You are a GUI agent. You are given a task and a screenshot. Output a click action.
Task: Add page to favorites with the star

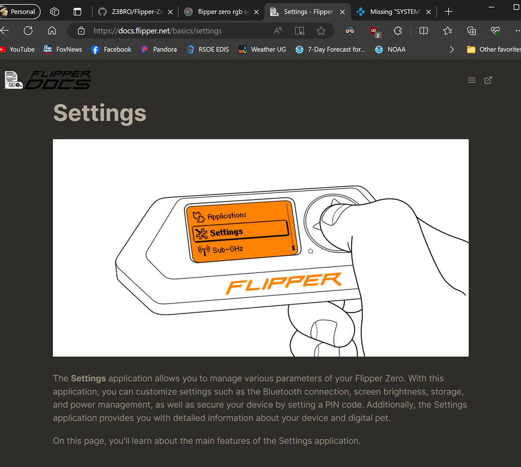pyautogui.click(x=321, y=31)
